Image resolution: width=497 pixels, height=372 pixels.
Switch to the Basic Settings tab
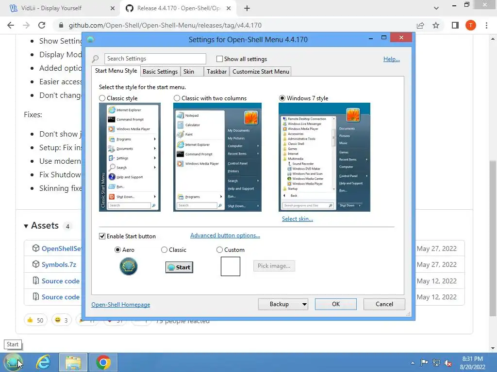point(160,72)
